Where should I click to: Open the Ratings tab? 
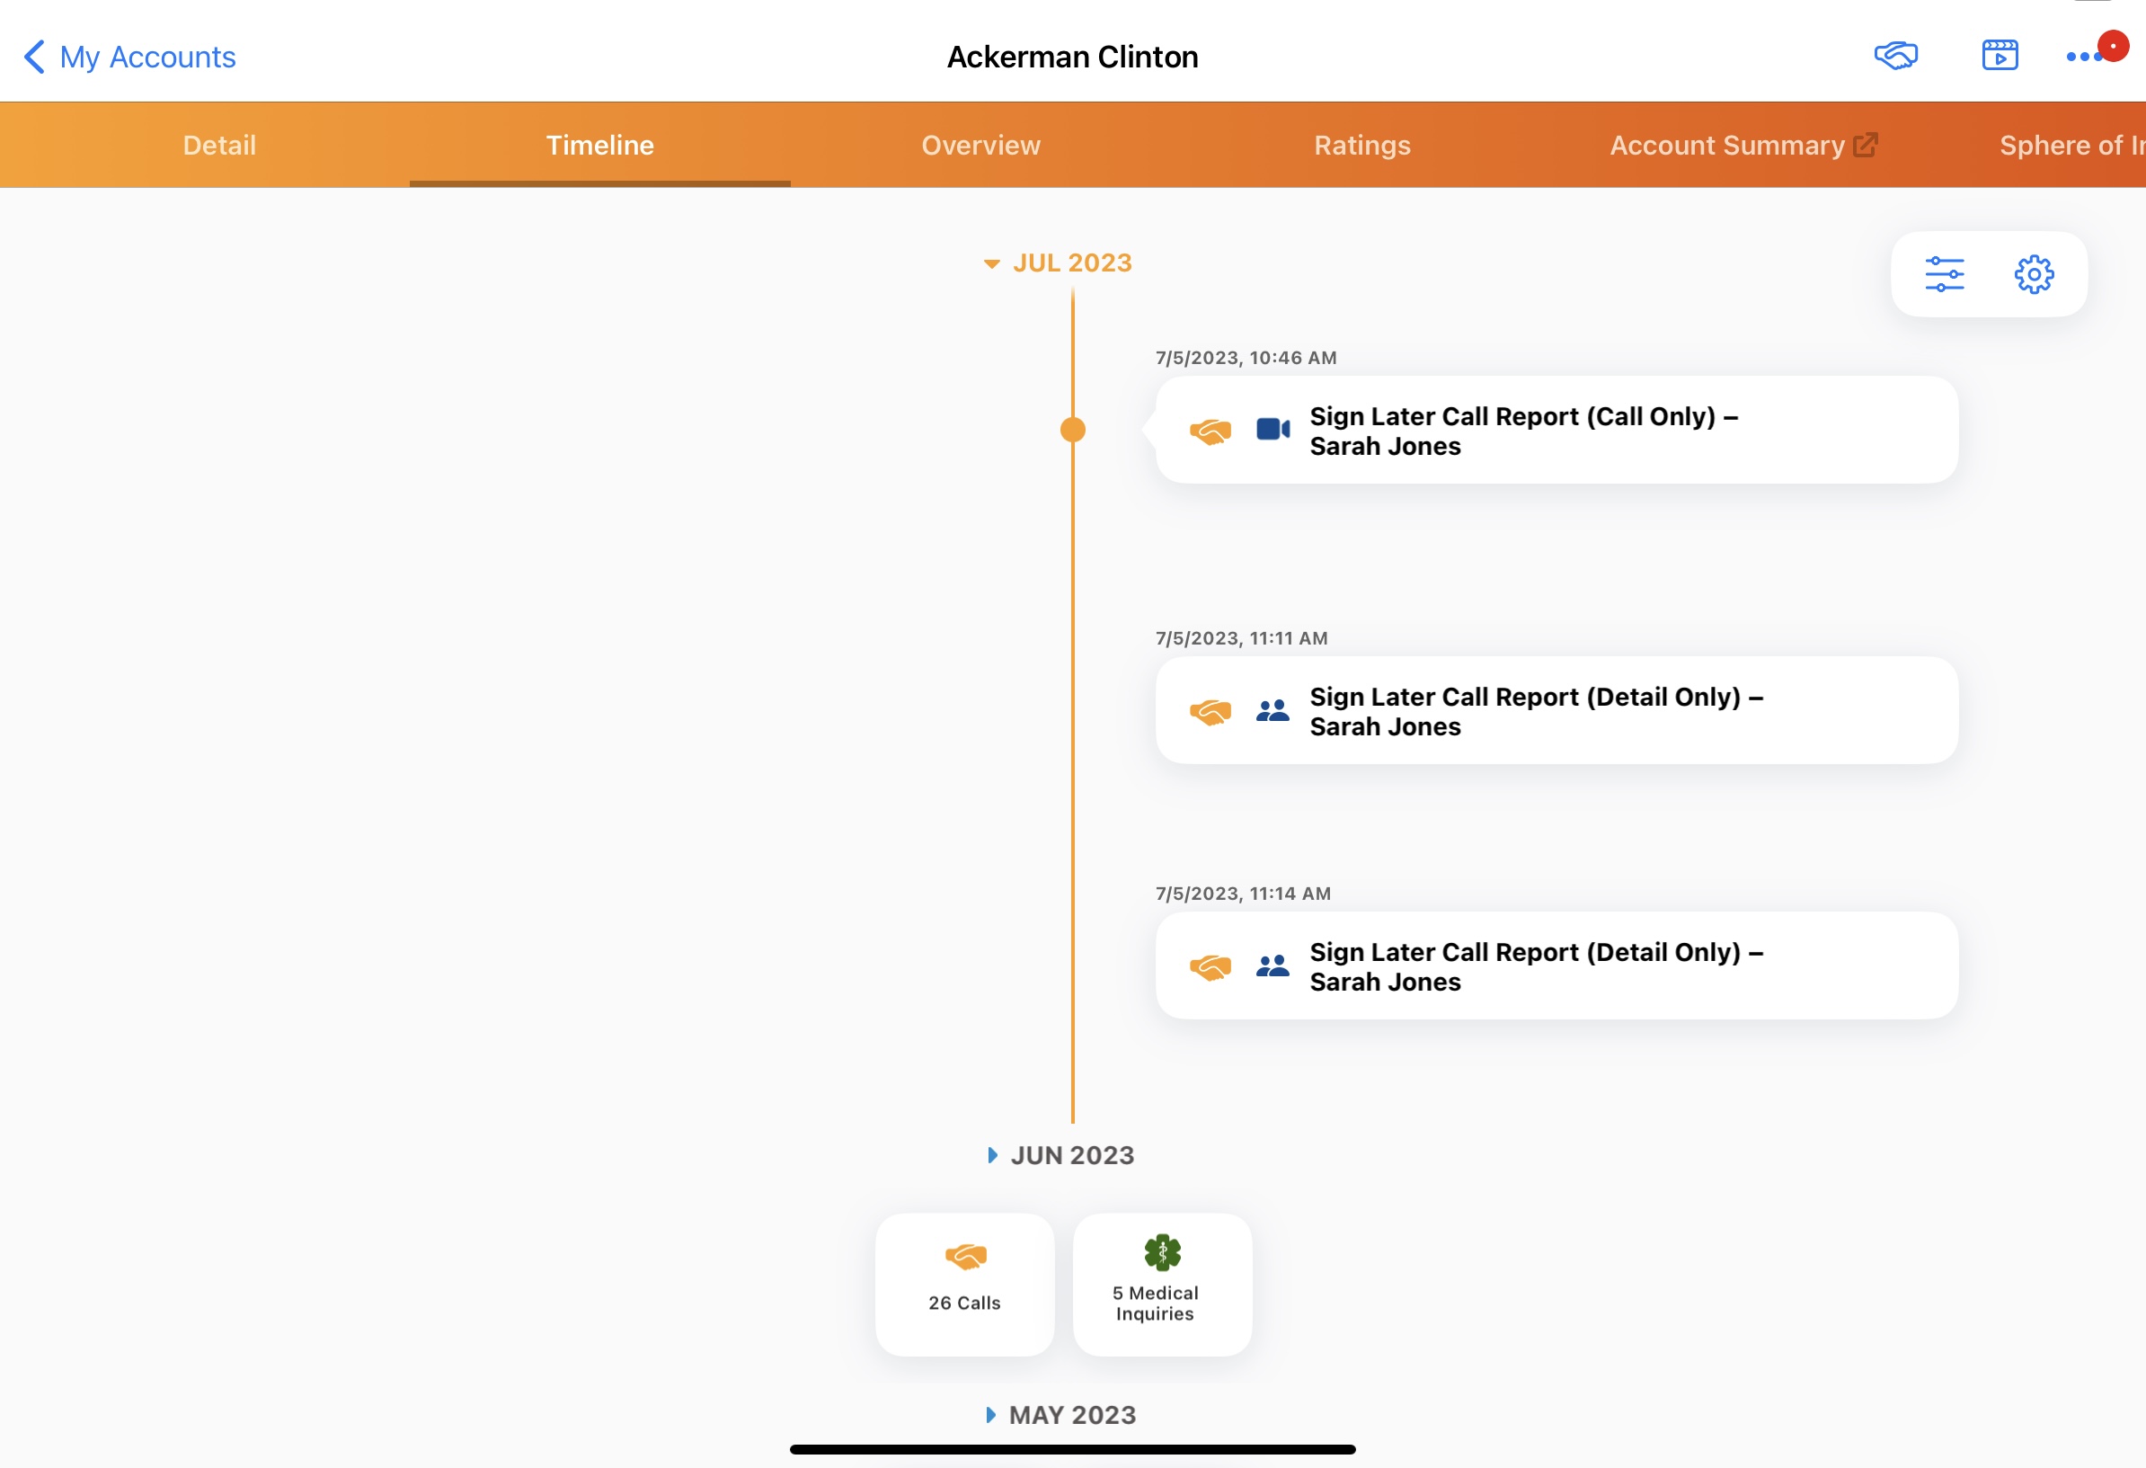(1362, 145)
